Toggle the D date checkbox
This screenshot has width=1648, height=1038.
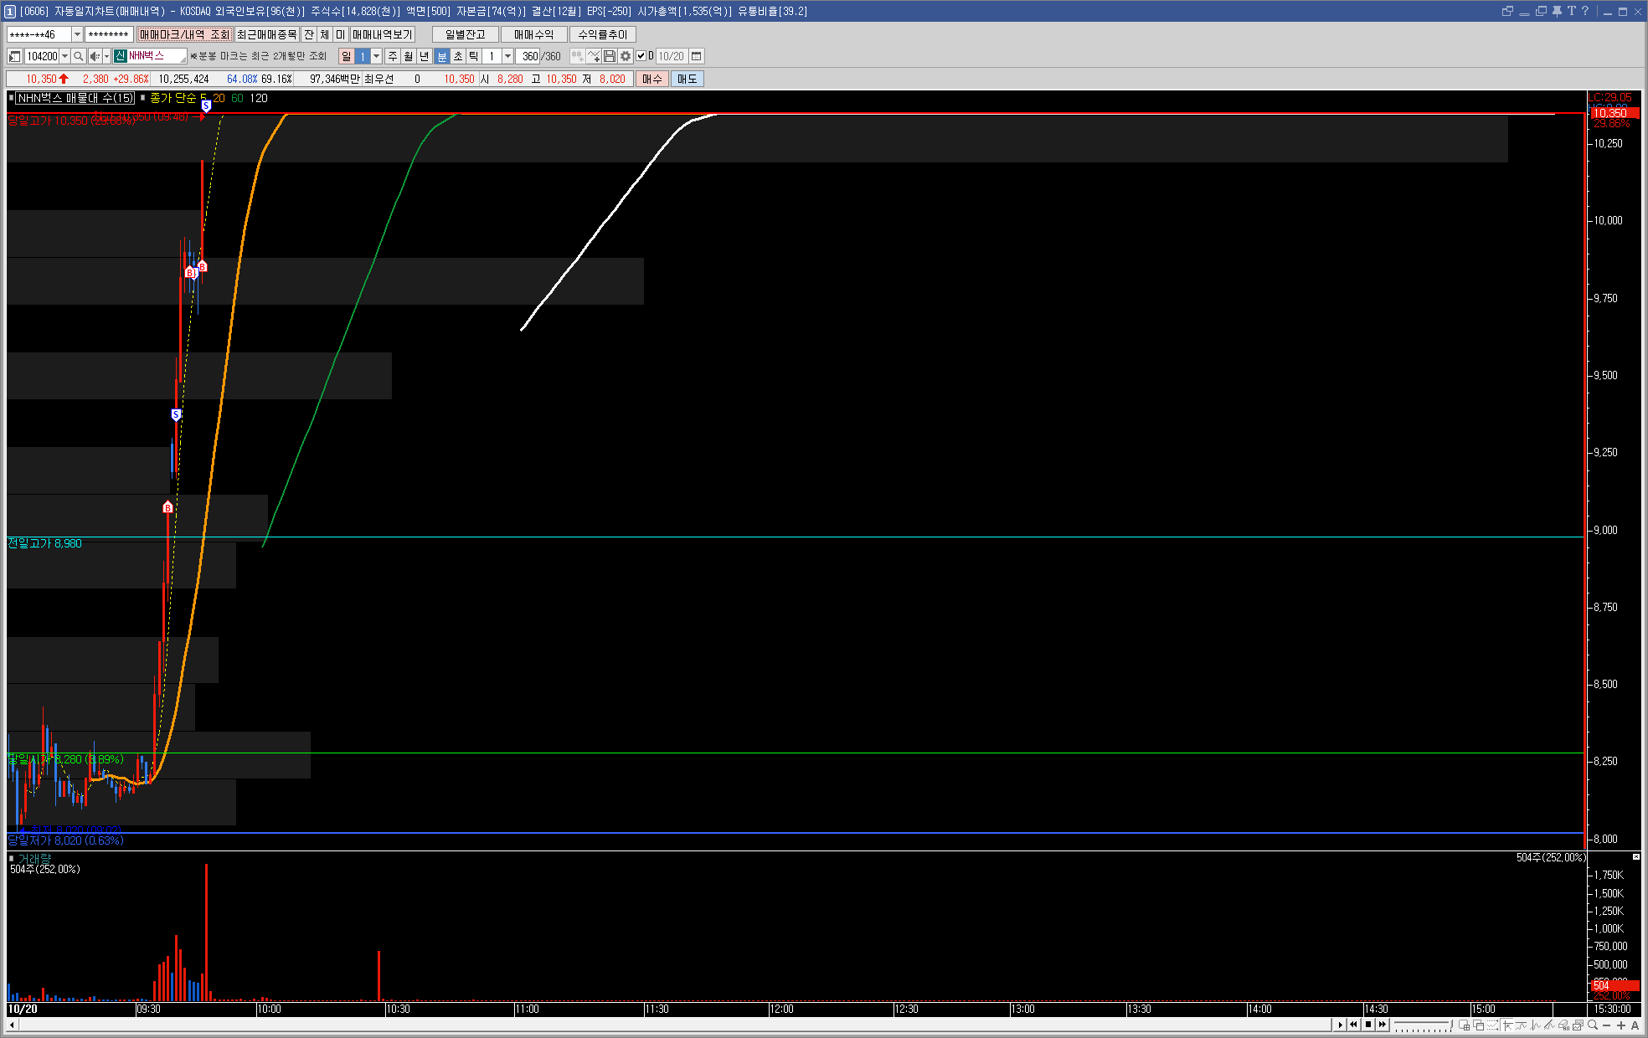pyautogui.click(x=641, y=56)
